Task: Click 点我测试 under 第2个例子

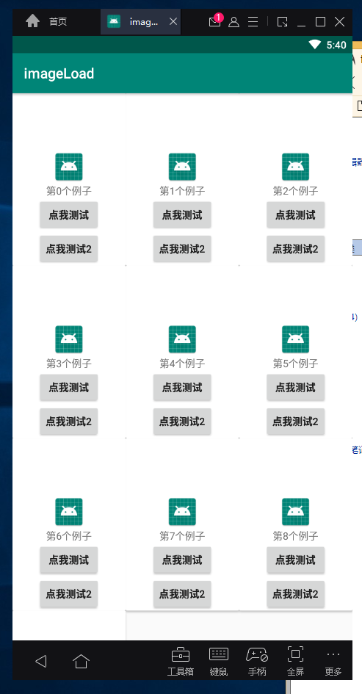Action: pyautogui.click(x=296, y=215)
